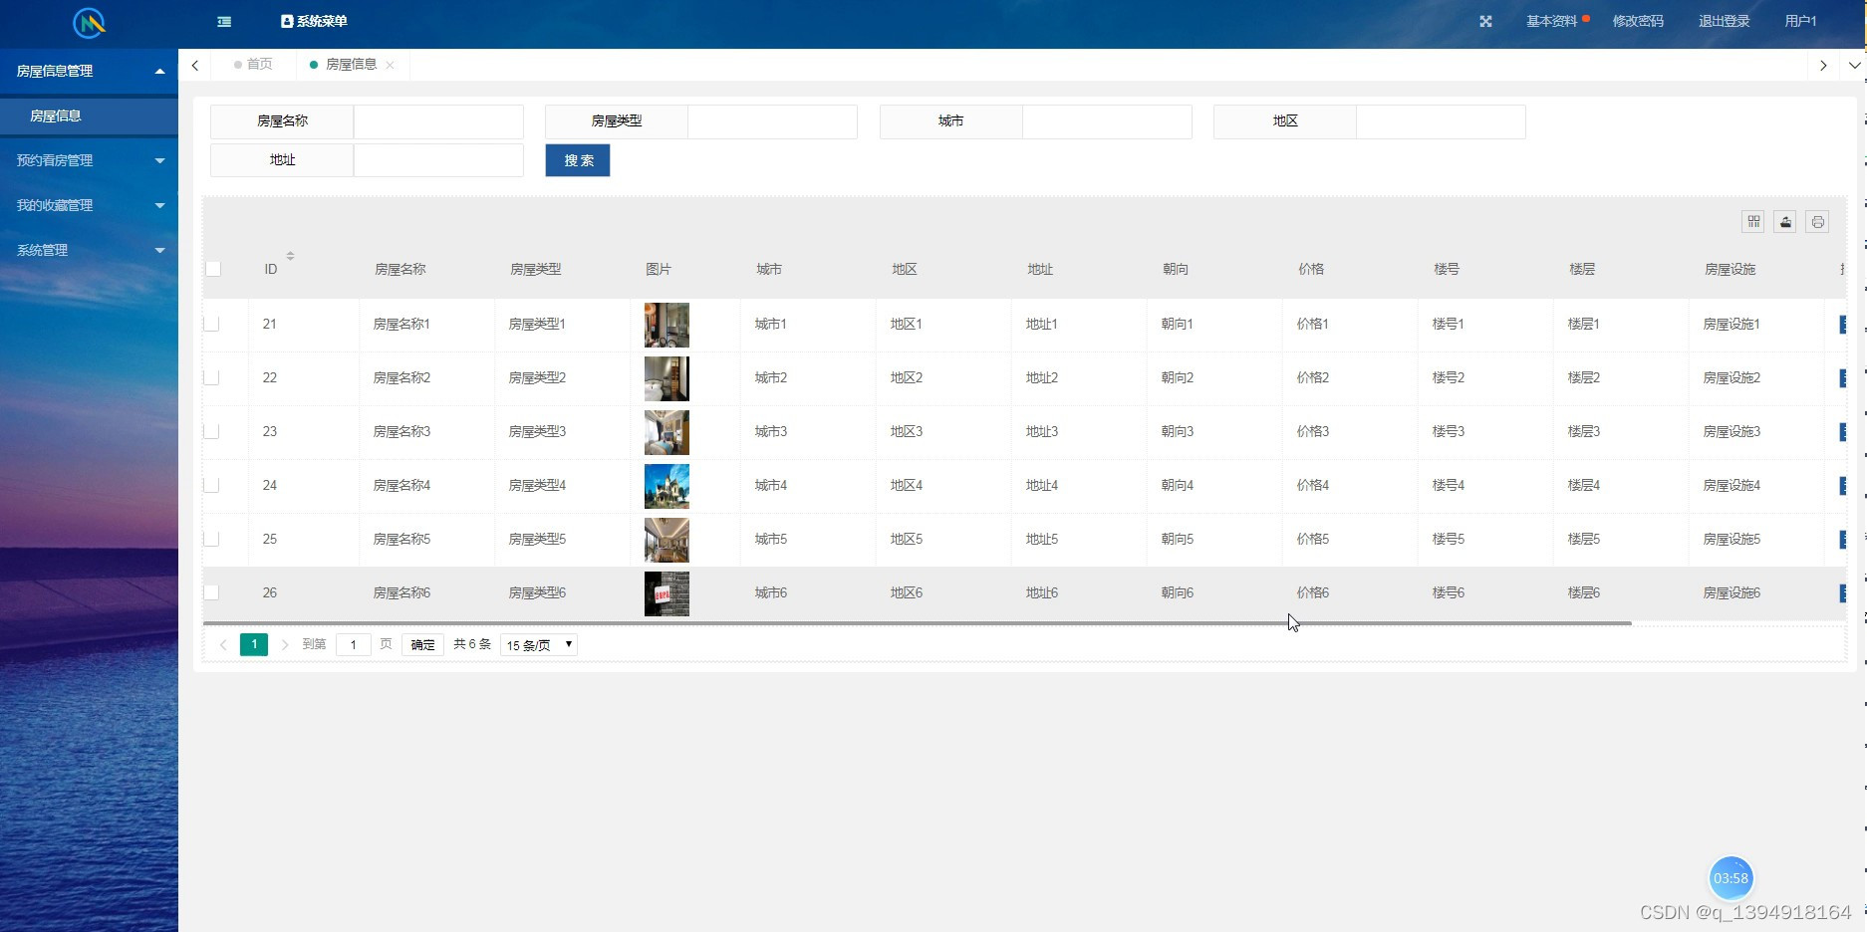The height and width of the screenshot is (932, 1867).
Task: Check the row with ID 26
Action: [x=211, y=592]
